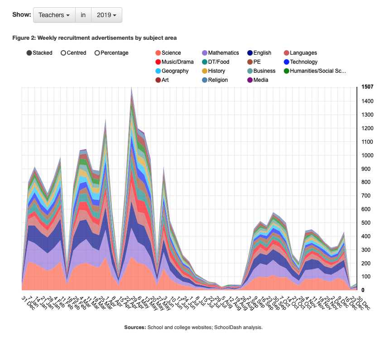Toggle the DT/Food legend swatch
Screen dimensions: 385x339
(x=205, y=62)
